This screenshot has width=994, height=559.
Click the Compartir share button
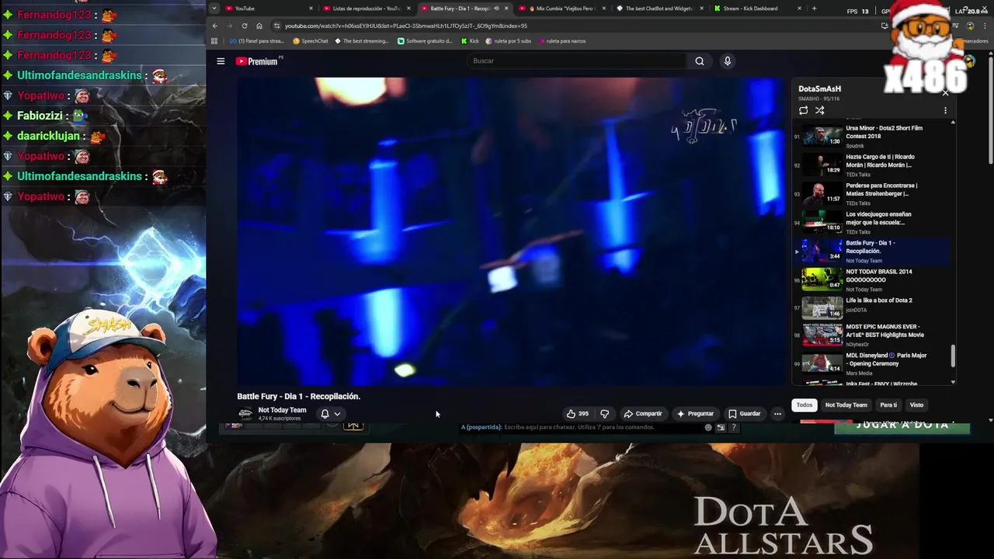click(x=643, y=414)
